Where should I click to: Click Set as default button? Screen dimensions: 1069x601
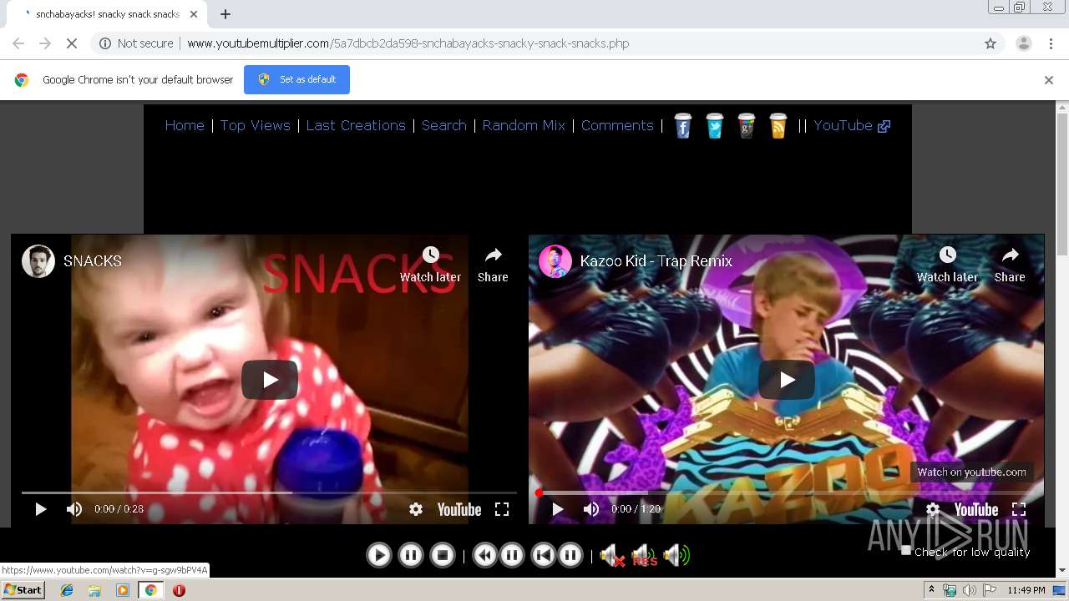tap(296, 79)
